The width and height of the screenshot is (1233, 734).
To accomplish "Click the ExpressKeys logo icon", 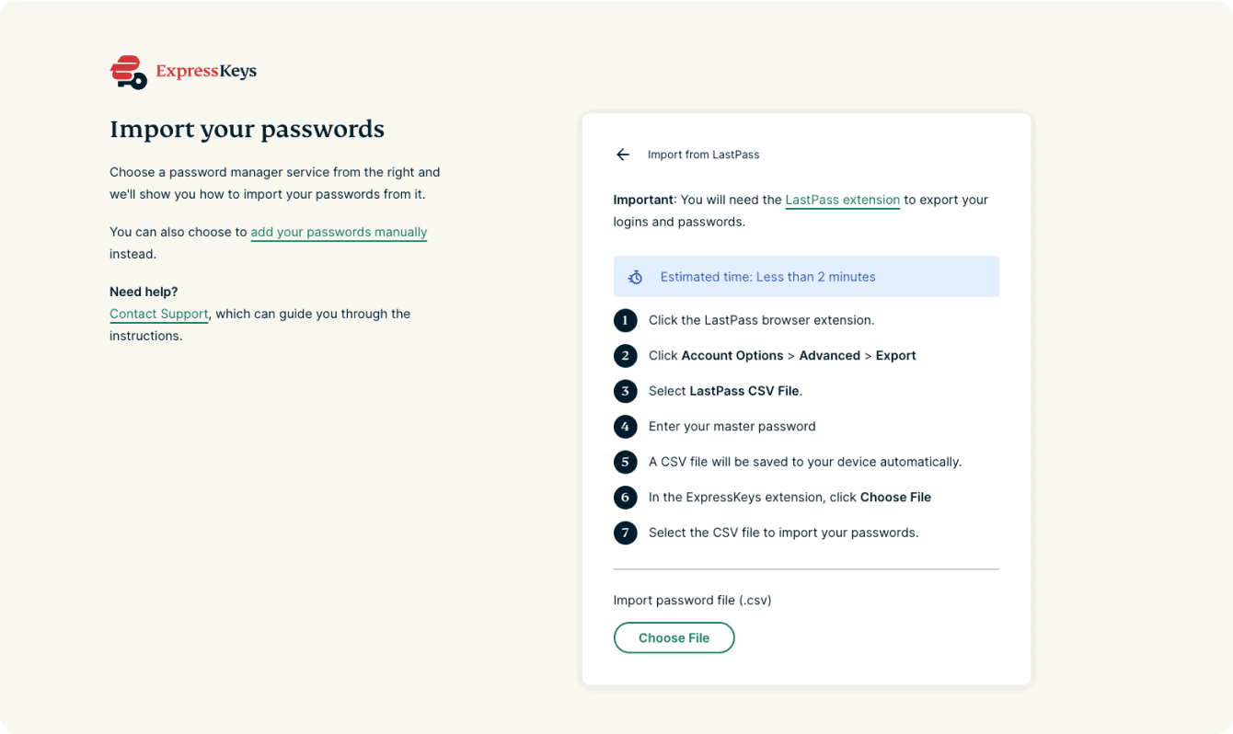I will pyautogui.click(x=128, y=72).
